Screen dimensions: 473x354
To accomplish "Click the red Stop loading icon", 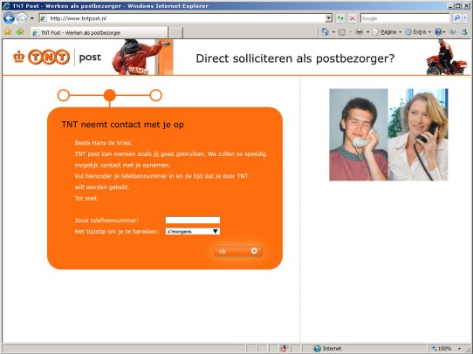I will coord(352,18).
